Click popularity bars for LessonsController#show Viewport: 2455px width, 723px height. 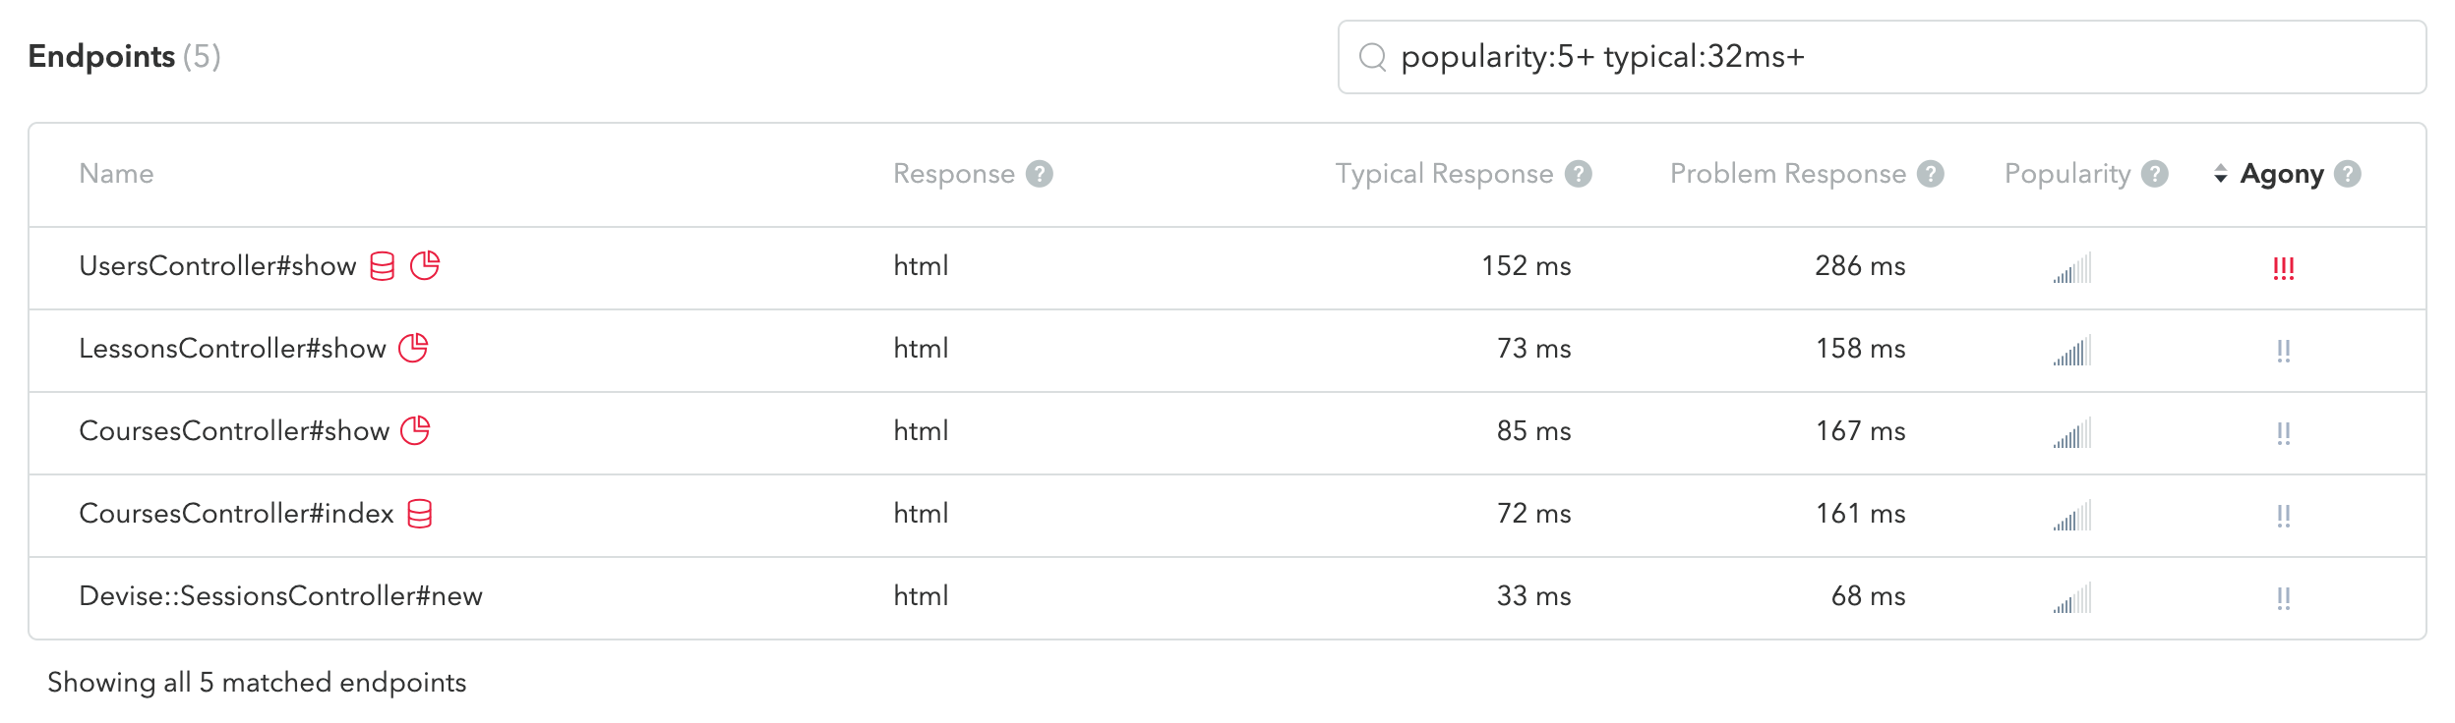[x=2071, y=350]
